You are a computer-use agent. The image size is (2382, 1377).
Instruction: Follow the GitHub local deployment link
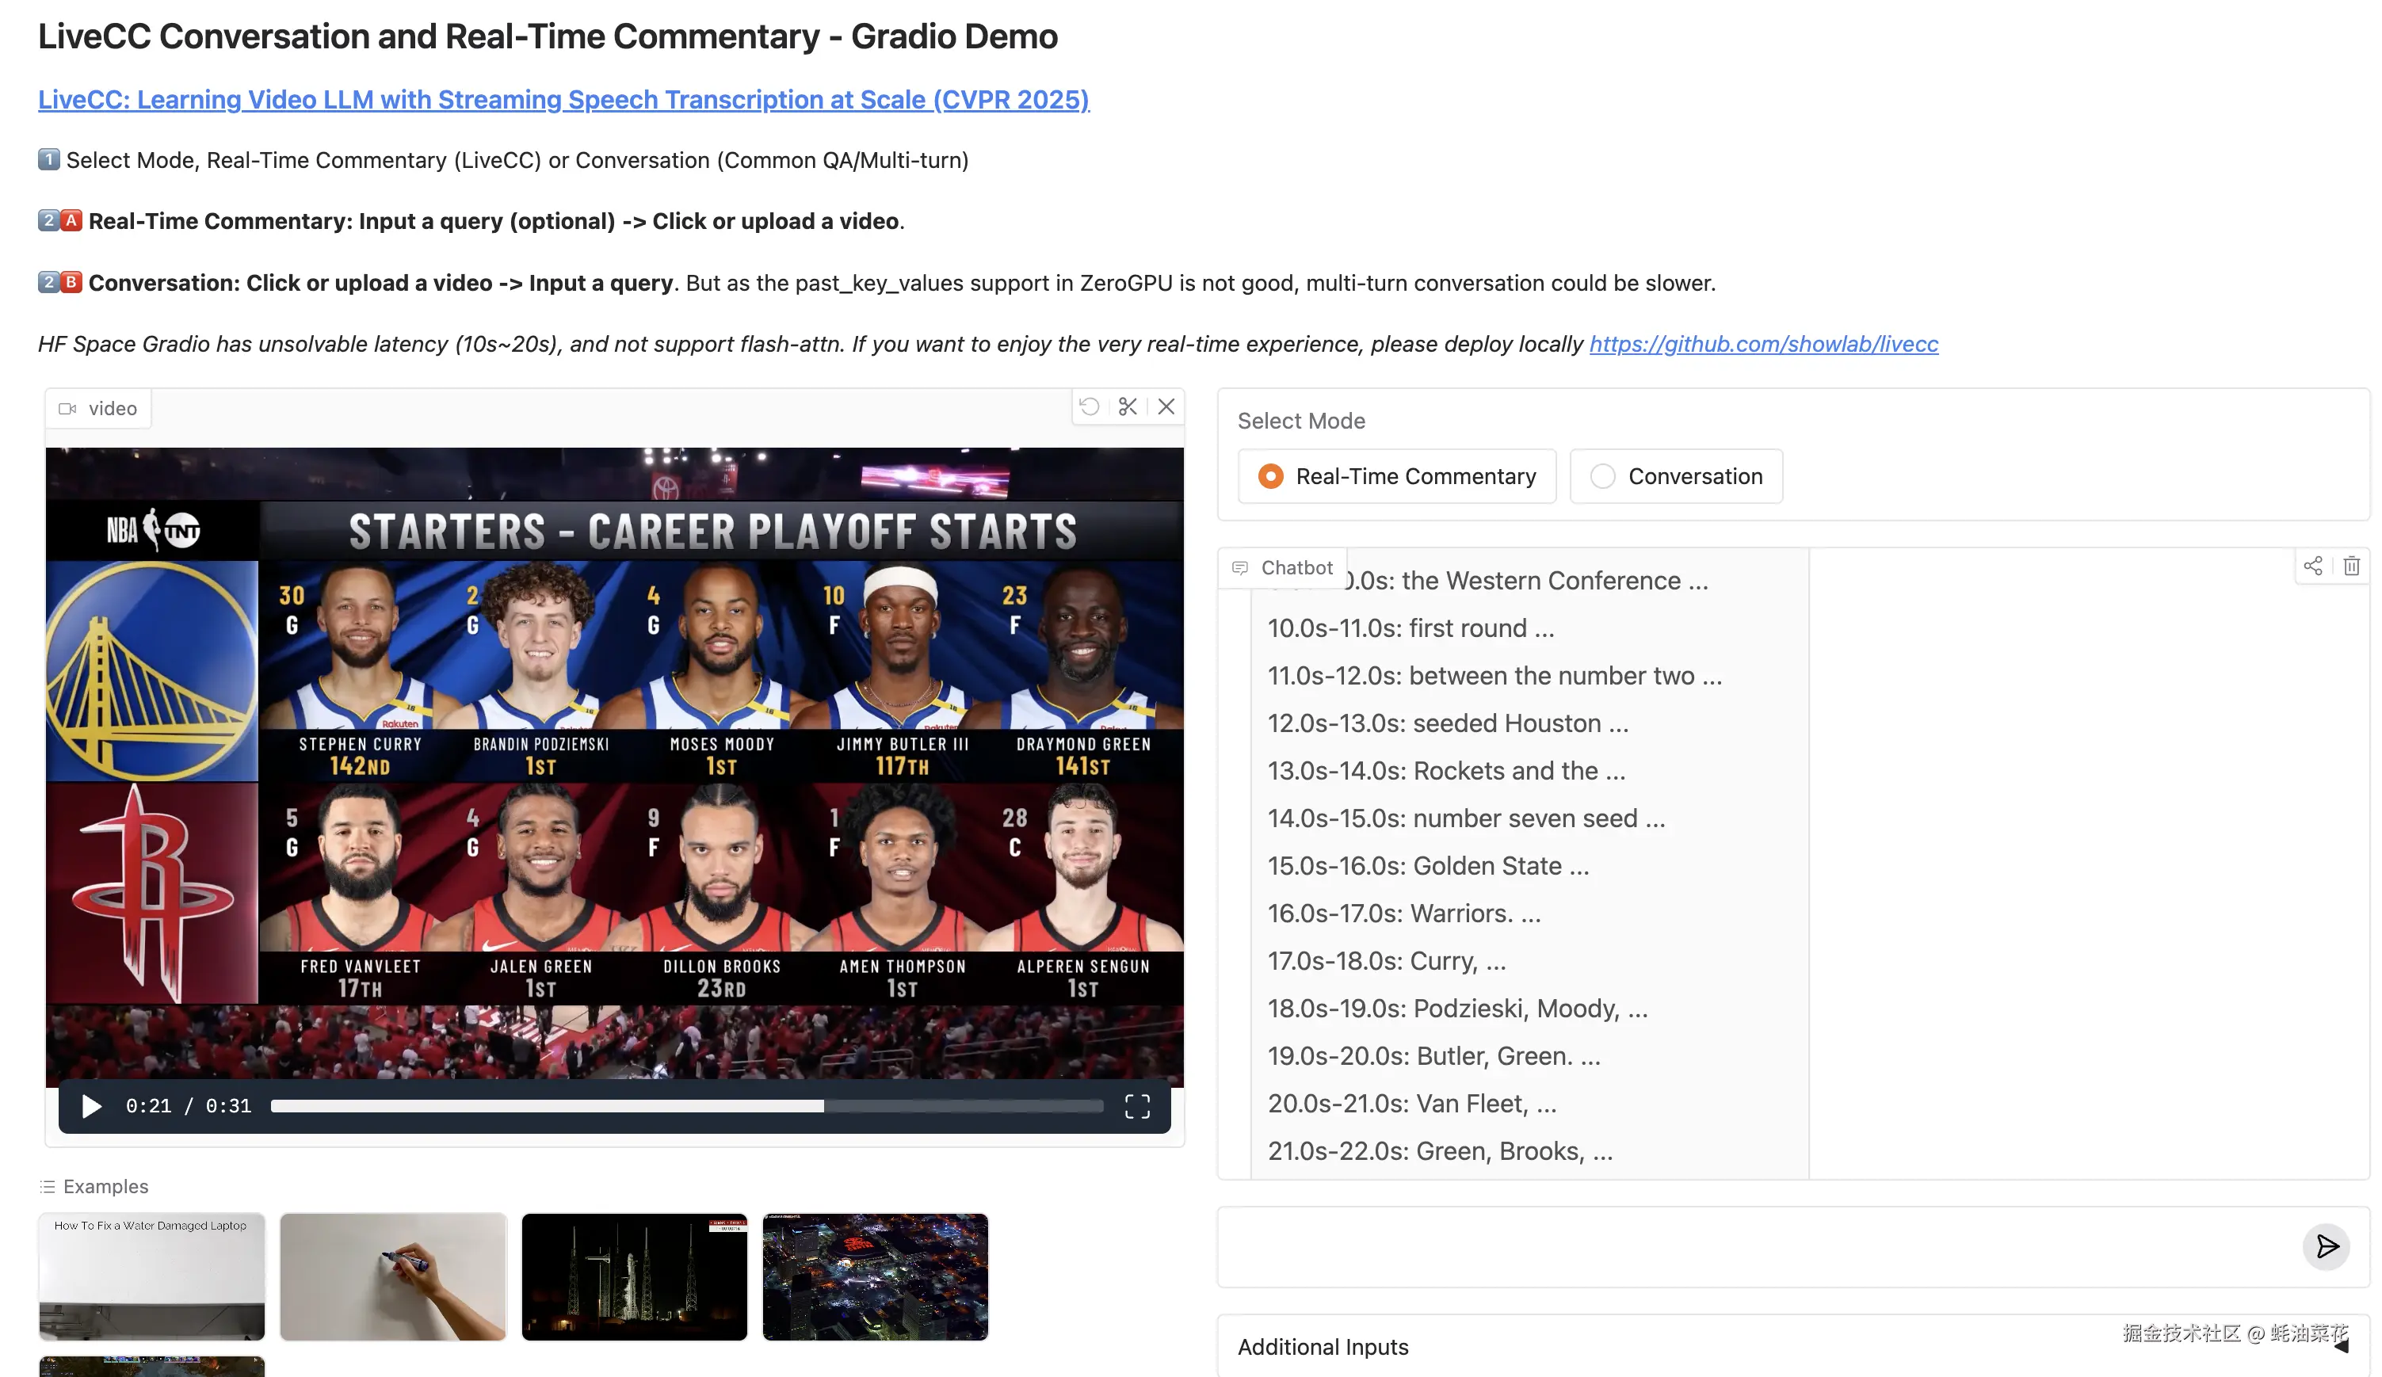(1763, 344)
